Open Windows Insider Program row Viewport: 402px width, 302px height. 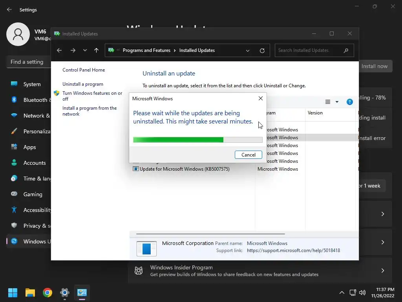260,271
